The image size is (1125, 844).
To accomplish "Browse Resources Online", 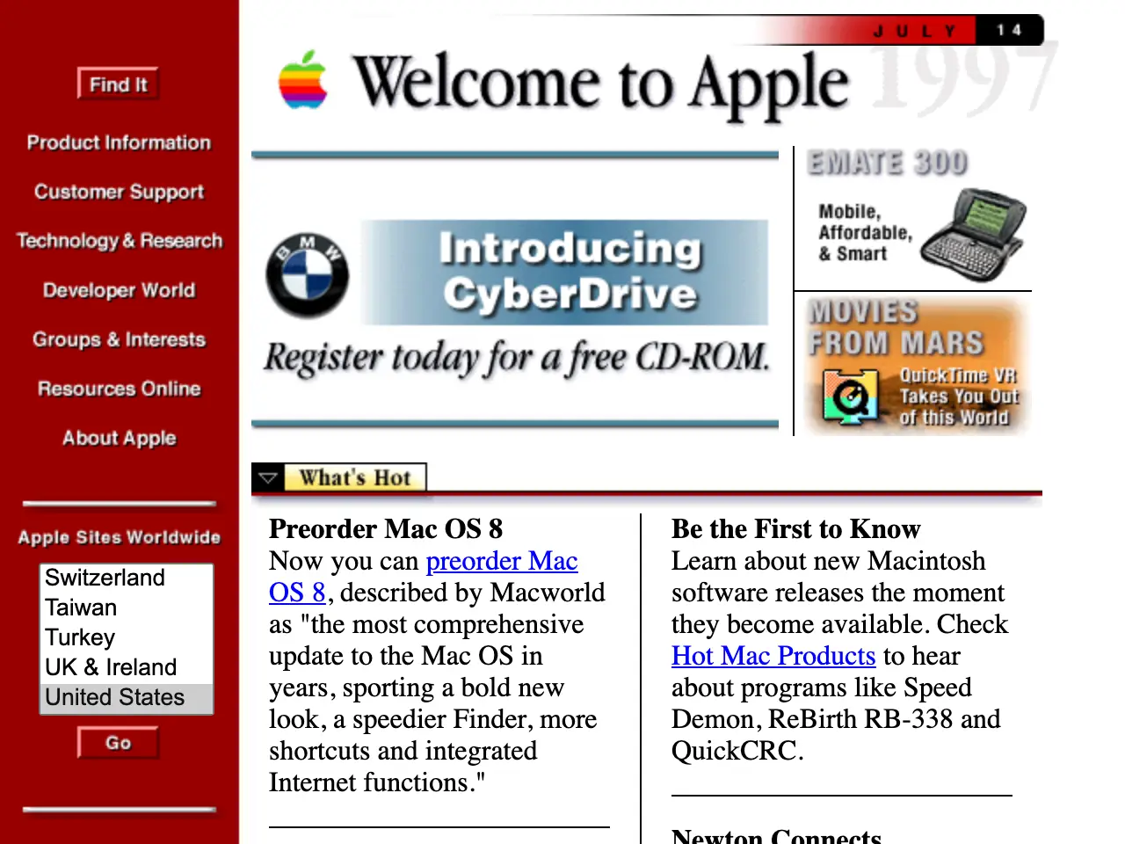I will (119, 389).
